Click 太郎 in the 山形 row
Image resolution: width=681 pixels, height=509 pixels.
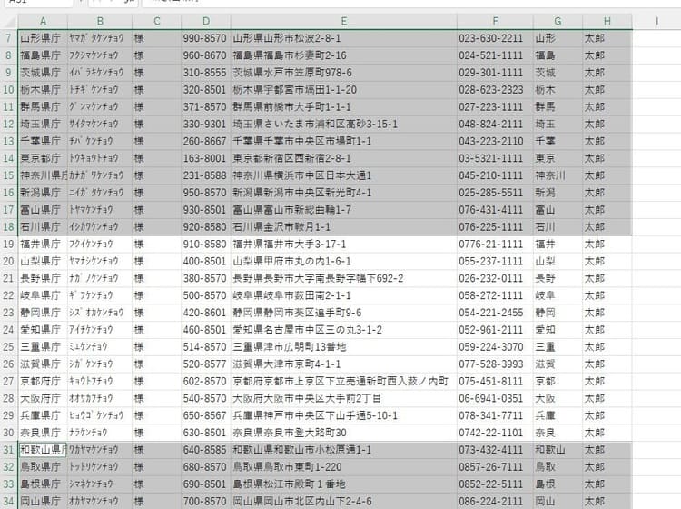[607, 38]
